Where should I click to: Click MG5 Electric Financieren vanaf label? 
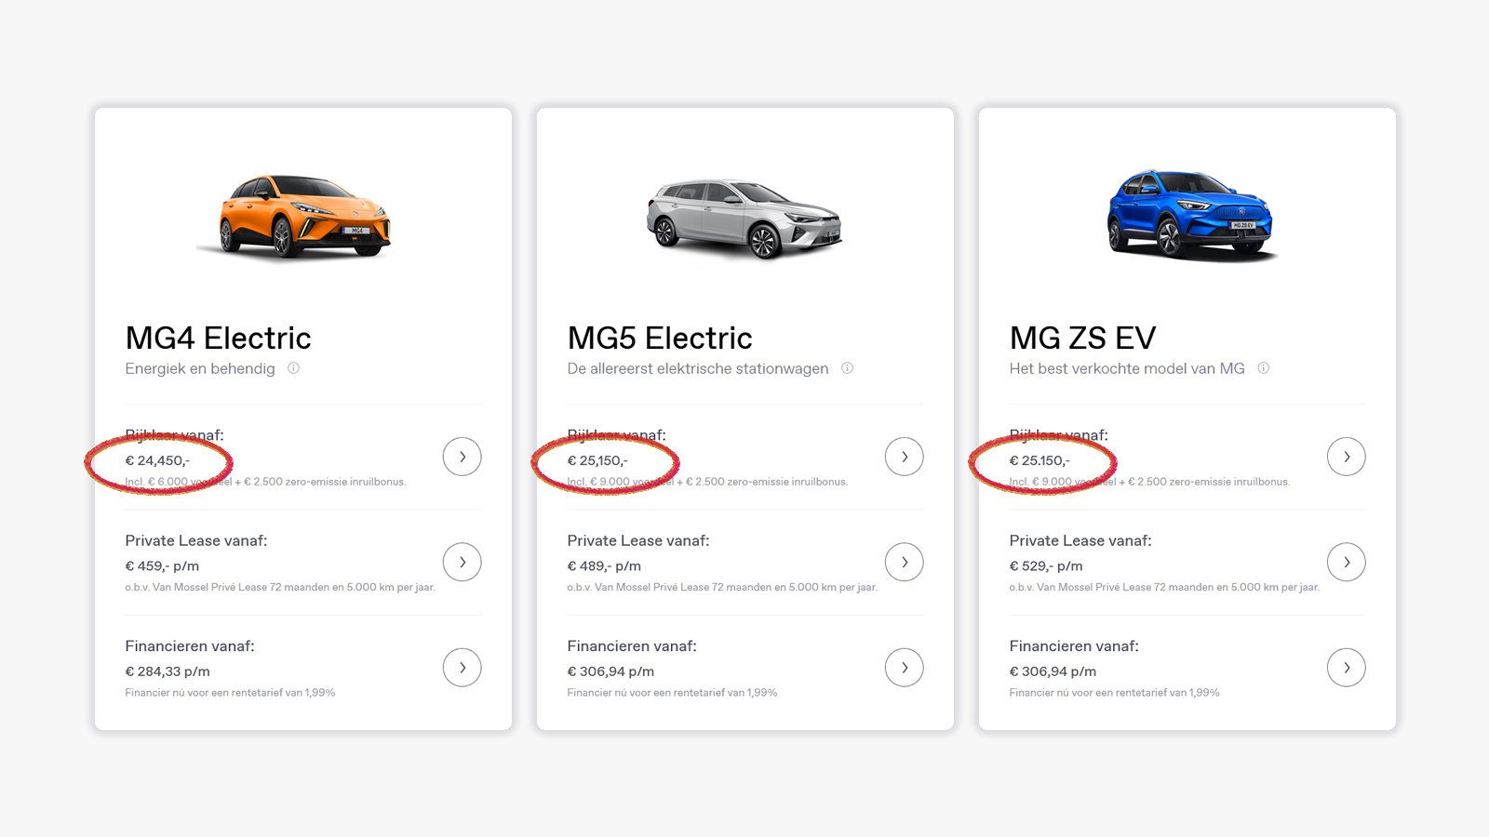pyautogui.click(x=632, y=645)
